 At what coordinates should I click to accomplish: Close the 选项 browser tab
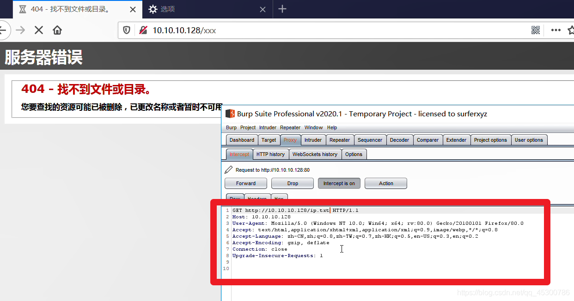pyautogui.click(x=263, y=9)
